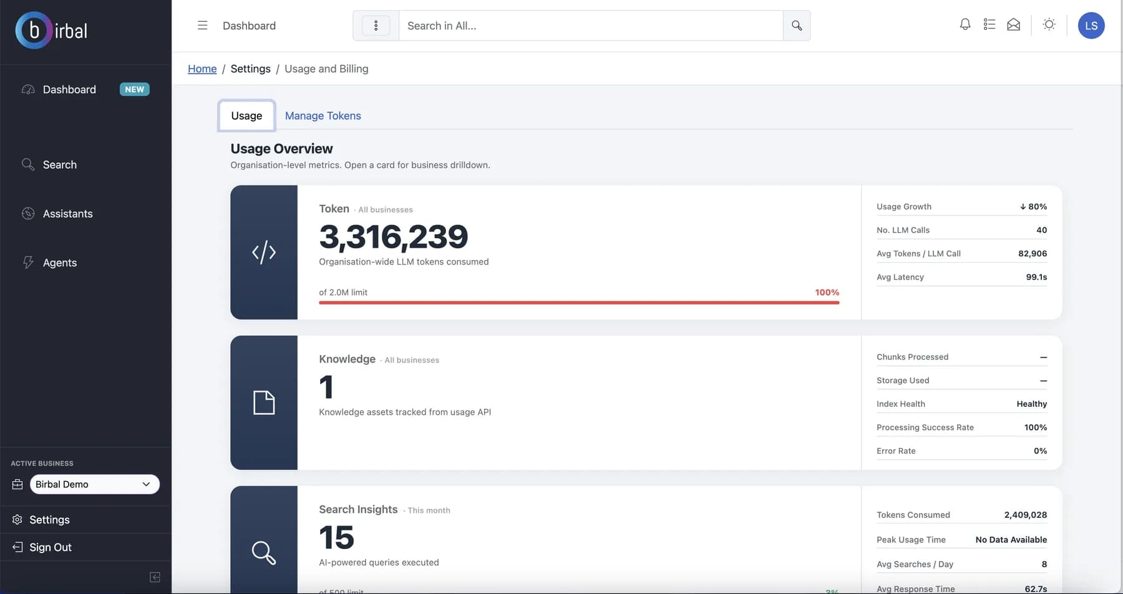The height and width of the screenshot is (594, 1123).
Task: Open Settings in the sidebar footer
Action: (x=49, y=520)
